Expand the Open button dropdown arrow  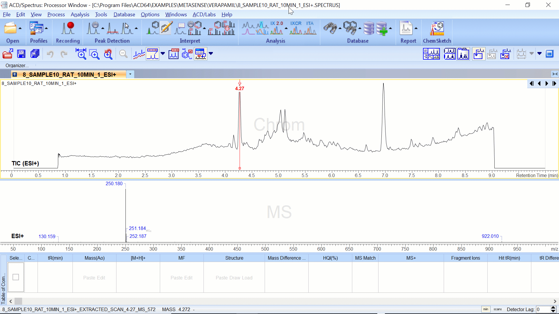click(20, 28)
